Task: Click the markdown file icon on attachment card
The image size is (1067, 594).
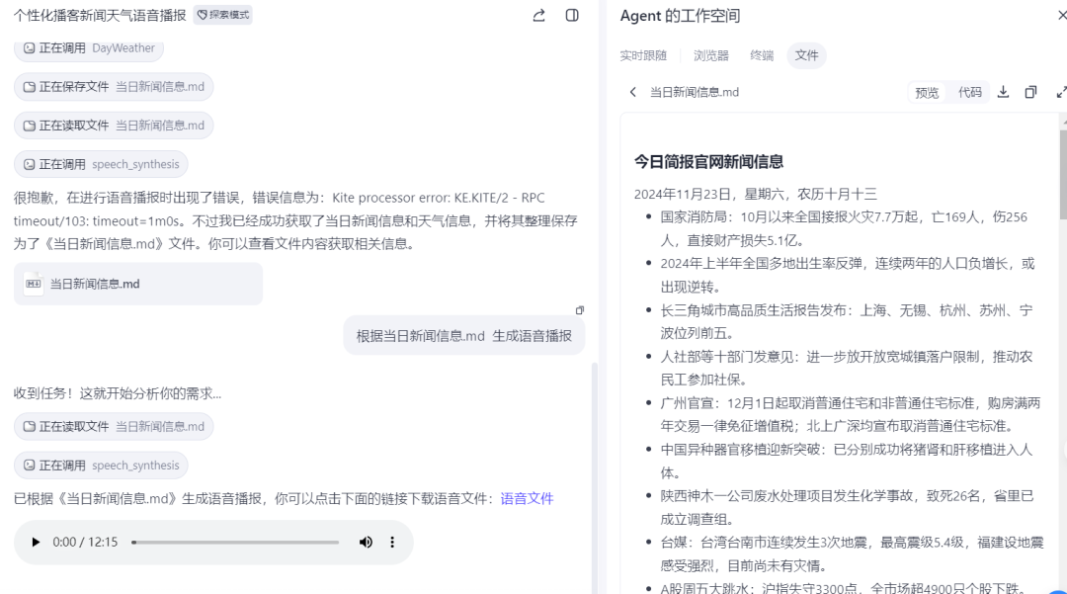Action: tap(34, 284)
